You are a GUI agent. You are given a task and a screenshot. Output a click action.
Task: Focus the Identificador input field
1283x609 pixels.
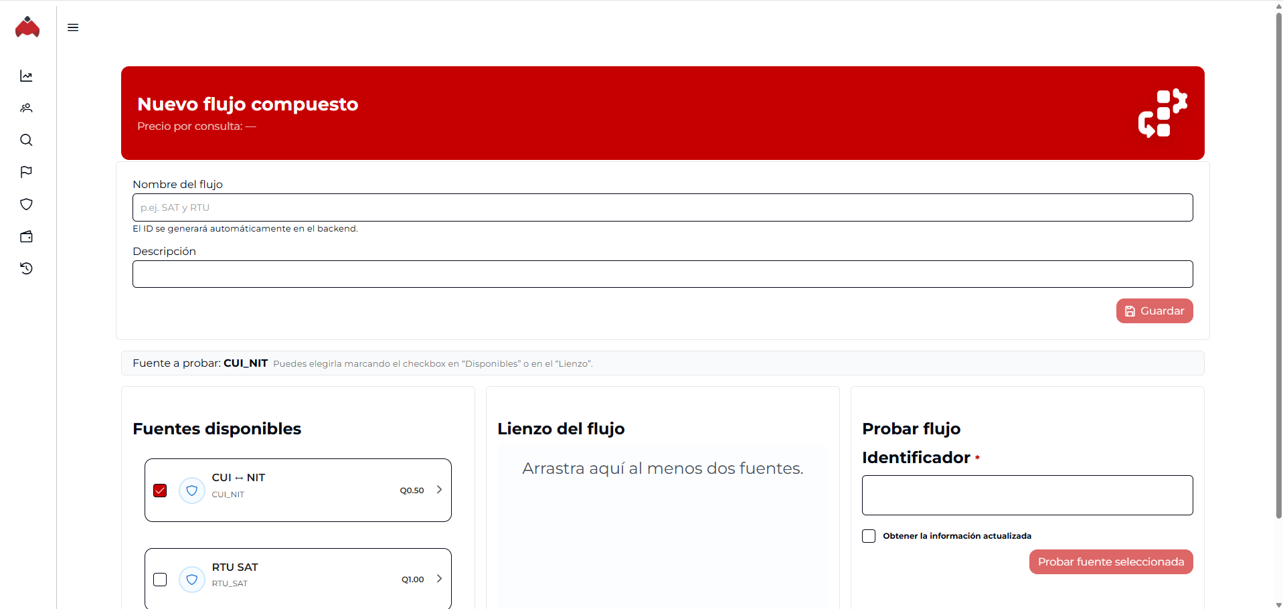(1027, 495)
